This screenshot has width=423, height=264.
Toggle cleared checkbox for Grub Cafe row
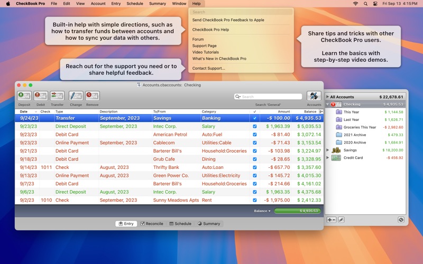click(x=255, y=159)
